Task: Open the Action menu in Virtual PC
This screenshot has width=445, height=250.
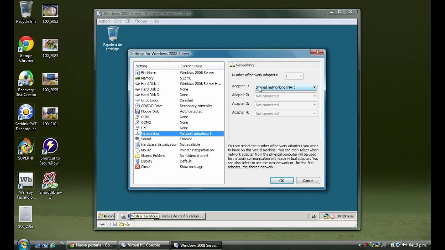Action: [104, 21]
